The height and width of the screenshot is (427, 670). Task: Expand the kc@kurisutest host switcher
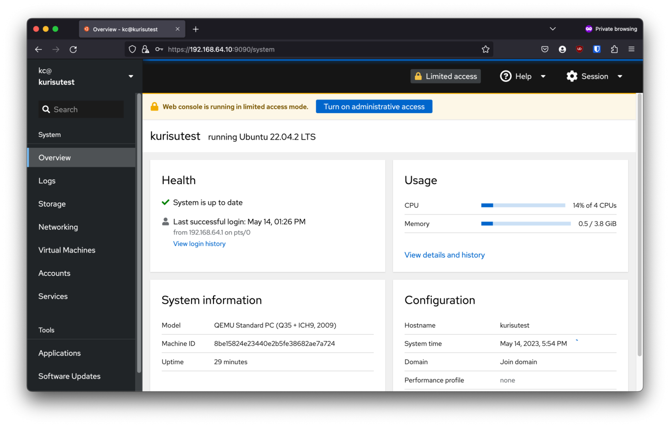coord(85,76)
